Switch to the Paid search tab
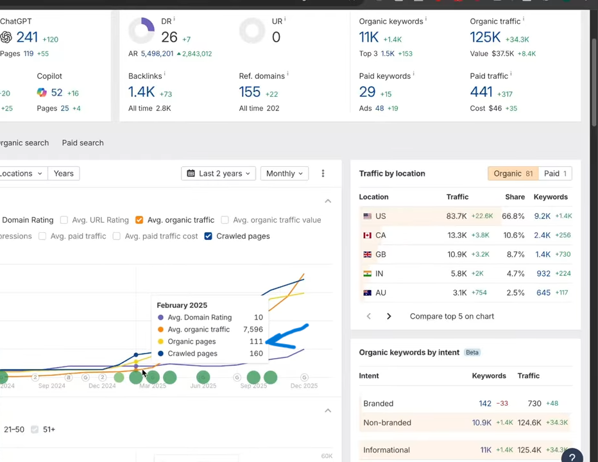The image size is (598, 462). [x=83, y=142]
